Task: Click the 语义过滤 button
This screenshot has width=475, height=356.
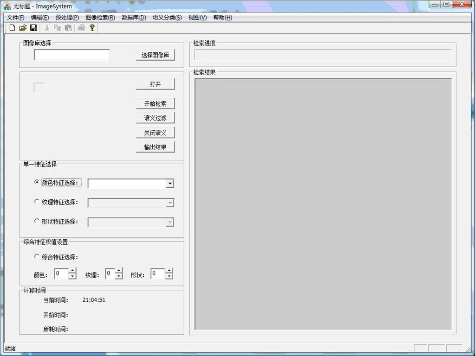Action: 155,118
